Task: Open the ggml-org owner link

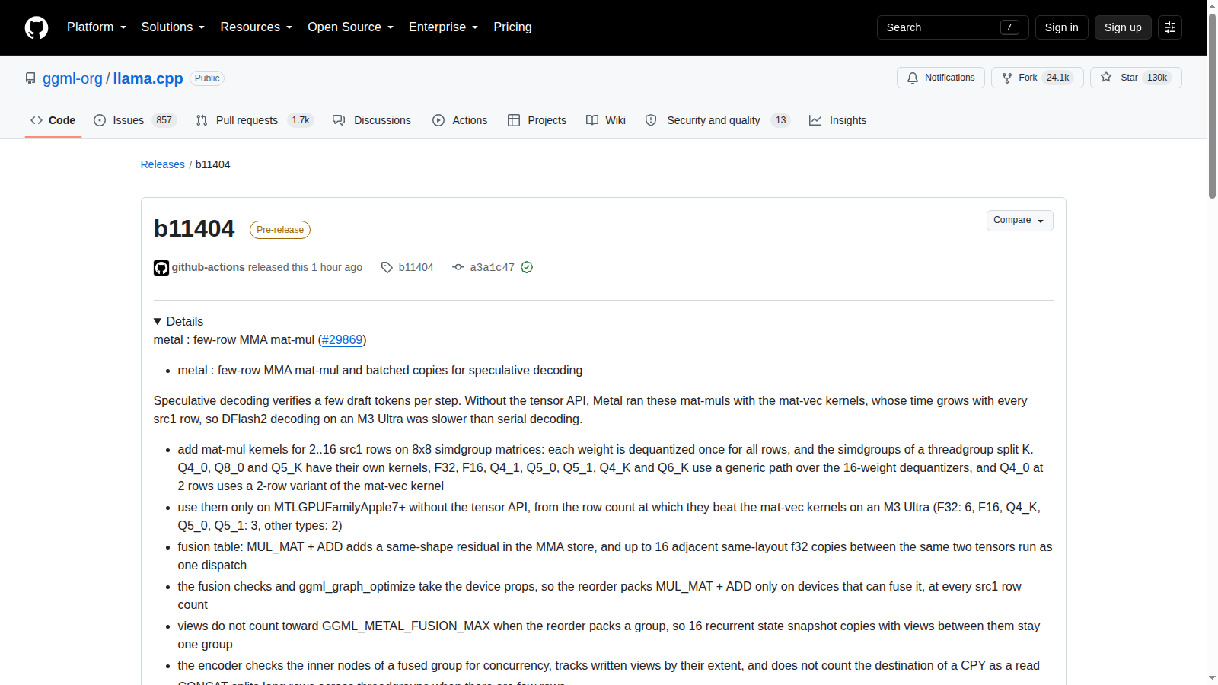Action: tap(72, 78)
